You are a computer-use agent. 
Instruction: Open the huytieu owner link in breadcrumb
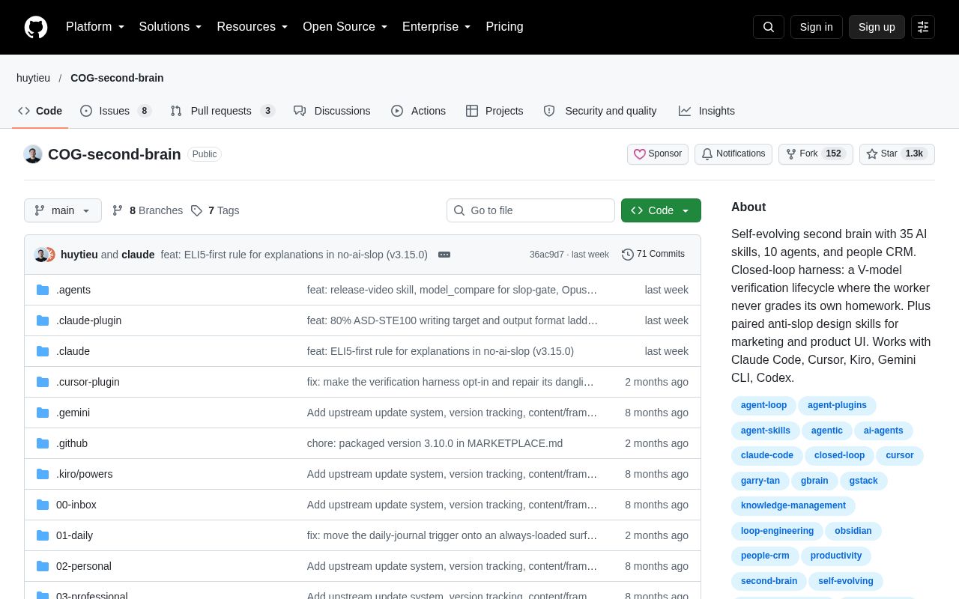pos(34,78)
